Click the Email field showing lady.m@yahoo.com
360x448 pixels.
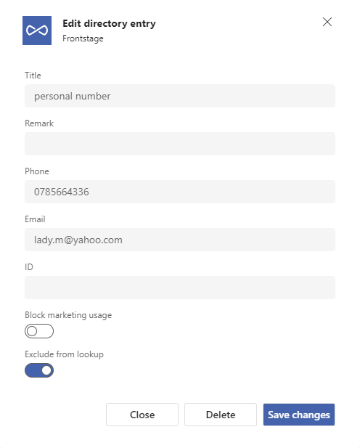click(x=180, y=240)
